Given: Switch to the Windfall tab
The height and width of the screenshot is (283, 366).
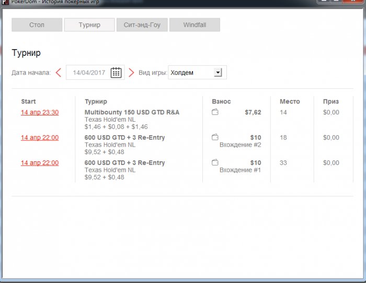Looking at the screenshot, I should [195, 25].
